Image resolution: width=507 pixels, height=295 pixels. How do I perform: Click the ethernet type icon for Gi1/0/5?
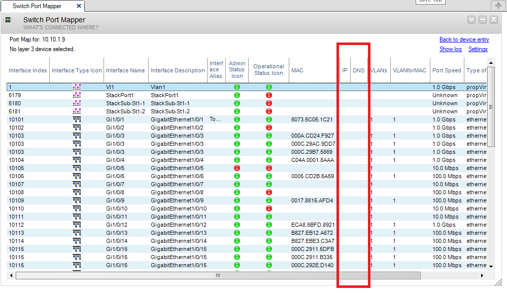pyautogui.click(x=77, y=168)
